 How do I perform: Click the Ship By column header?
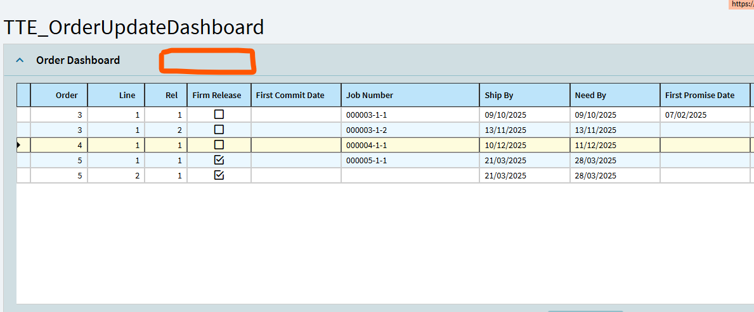(x=524, y=95)
